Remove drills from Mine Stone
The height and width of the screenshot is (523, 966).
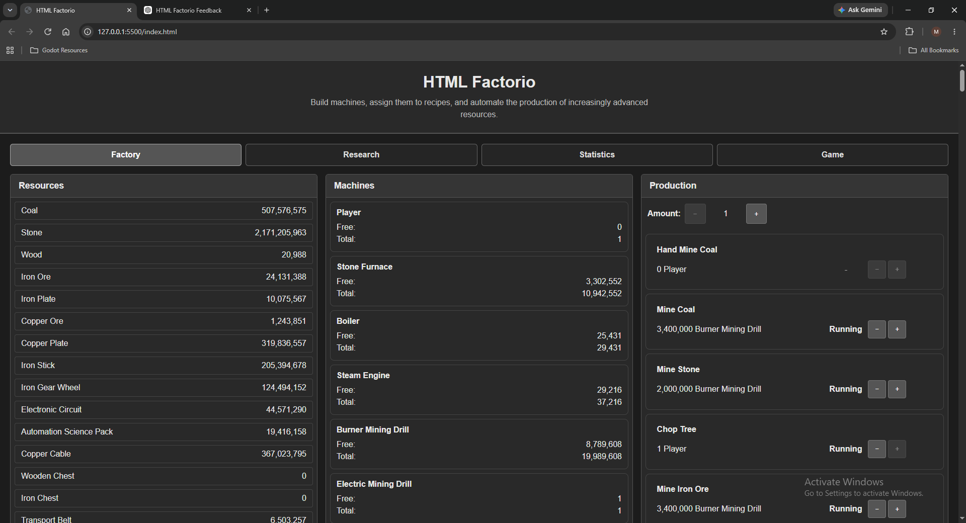[877, 389]
